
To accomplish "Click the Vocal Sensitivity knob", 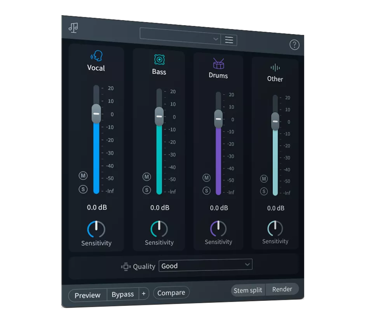I will (96, 229).
